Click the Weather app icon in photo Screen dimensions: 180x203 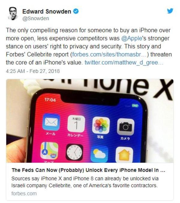[99, 154]
